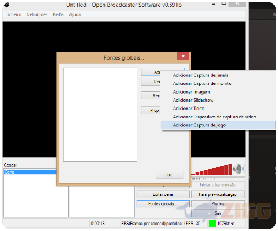
Task: Mute audio with the speaker icon
Action: point(239,169)
